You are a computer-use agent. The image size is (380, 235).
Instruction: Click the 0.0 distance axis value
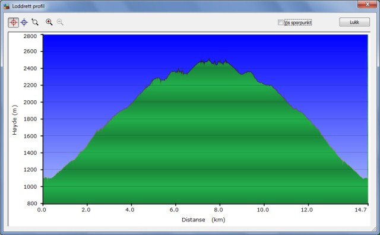pyautogui.click(x=42, y=210)
